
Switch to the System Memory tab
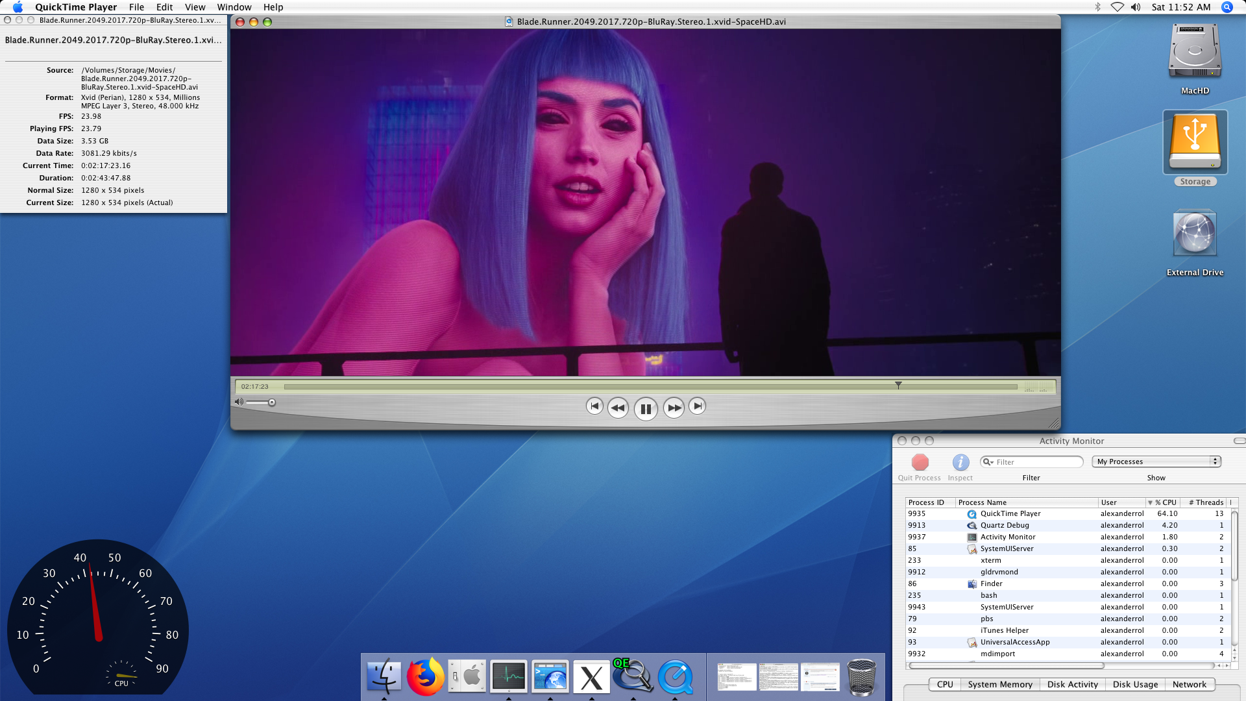pyautogui.click(x=1000, y=684)
